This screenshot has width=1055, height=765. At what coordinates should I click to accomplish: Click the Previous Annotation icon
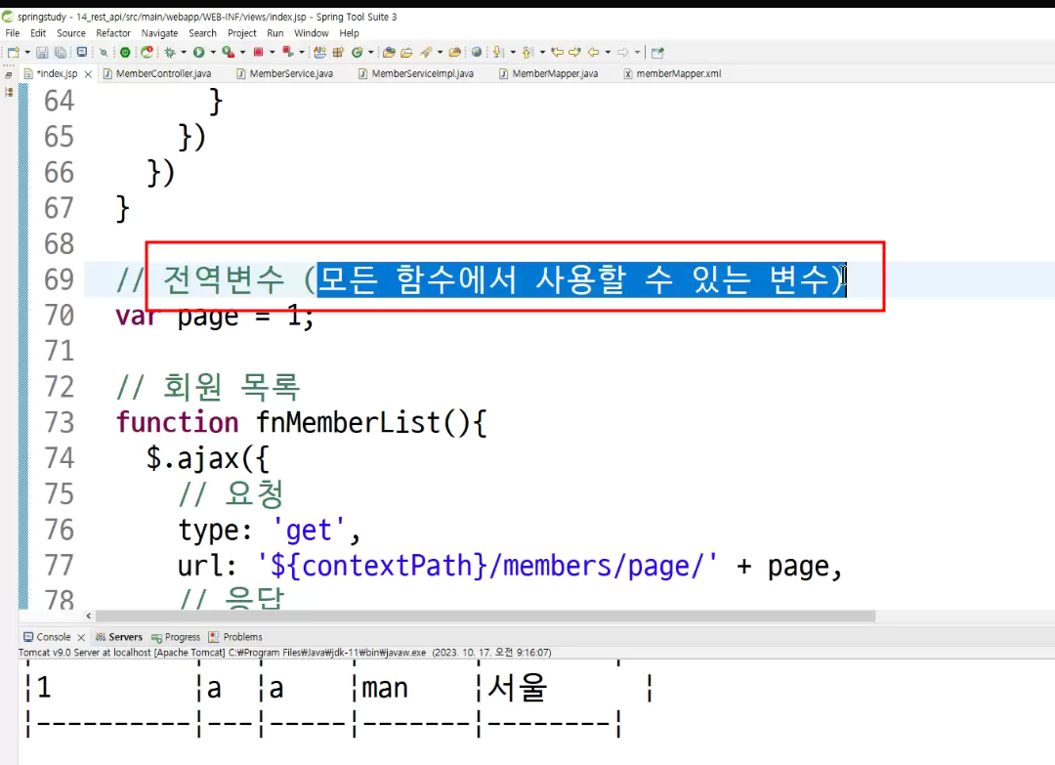click(527, 53)
